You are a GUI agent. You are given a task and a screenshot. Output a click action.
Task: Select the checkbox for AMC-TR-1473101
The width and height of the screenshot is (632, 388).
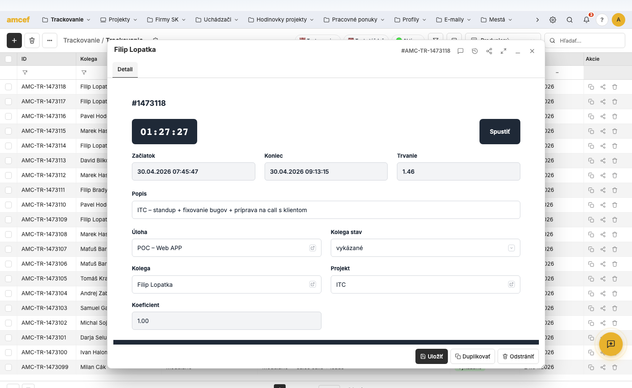(8, 338)
